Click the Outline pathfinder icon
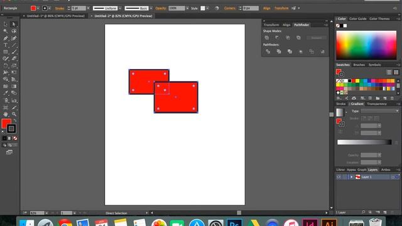 point(312,51)
